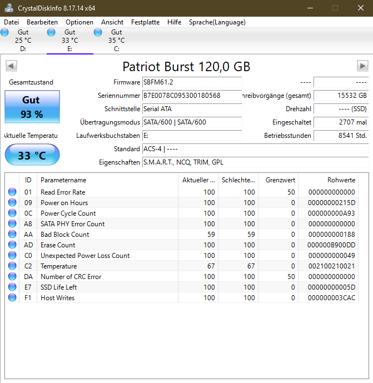
Task: Click the C: drive blue status orb
Action: coord(98,32)
